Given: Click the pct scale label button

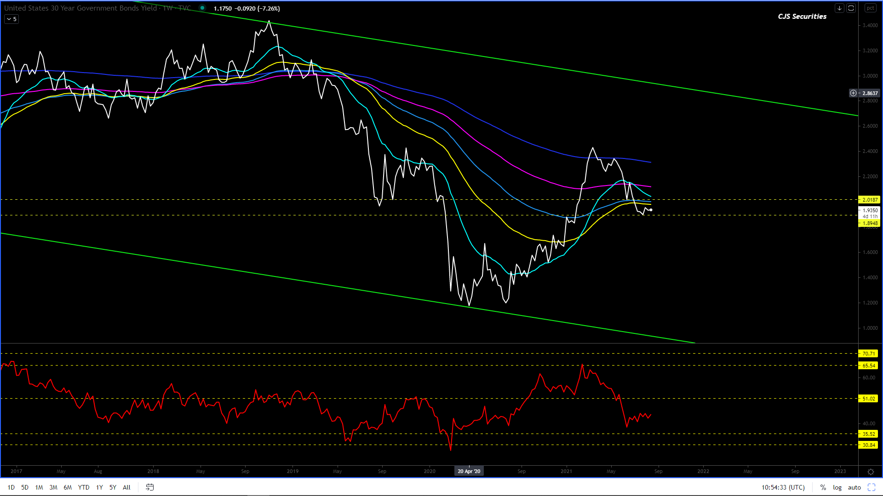Looking at the screenshot, I should point(870,8).
